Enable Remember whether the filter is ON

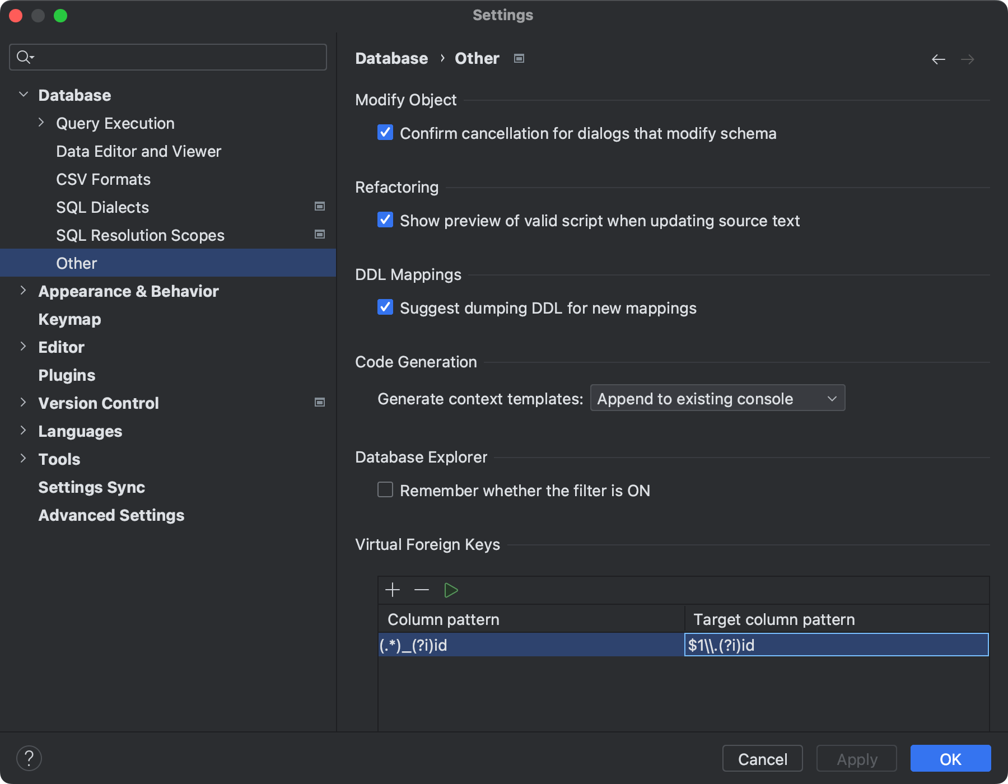pyautogui.click(x=385, y=490)
